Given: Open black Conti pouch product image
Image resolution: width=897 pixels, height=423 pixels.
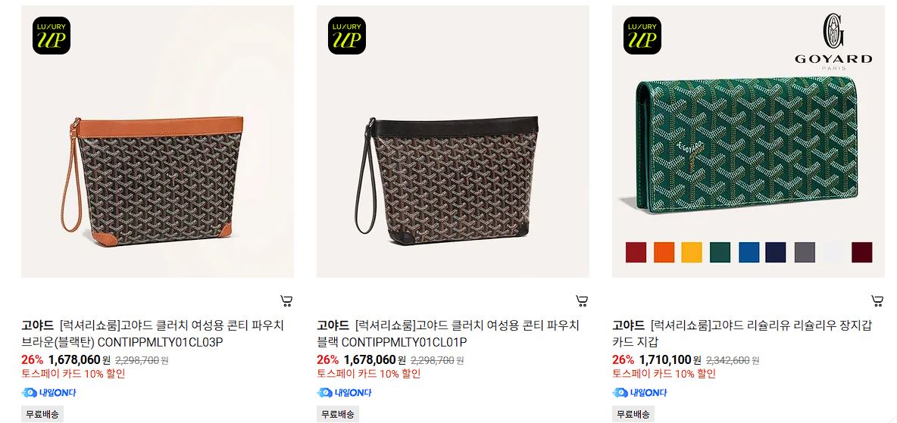Looking at the screenshot, I should click(453, 142).
